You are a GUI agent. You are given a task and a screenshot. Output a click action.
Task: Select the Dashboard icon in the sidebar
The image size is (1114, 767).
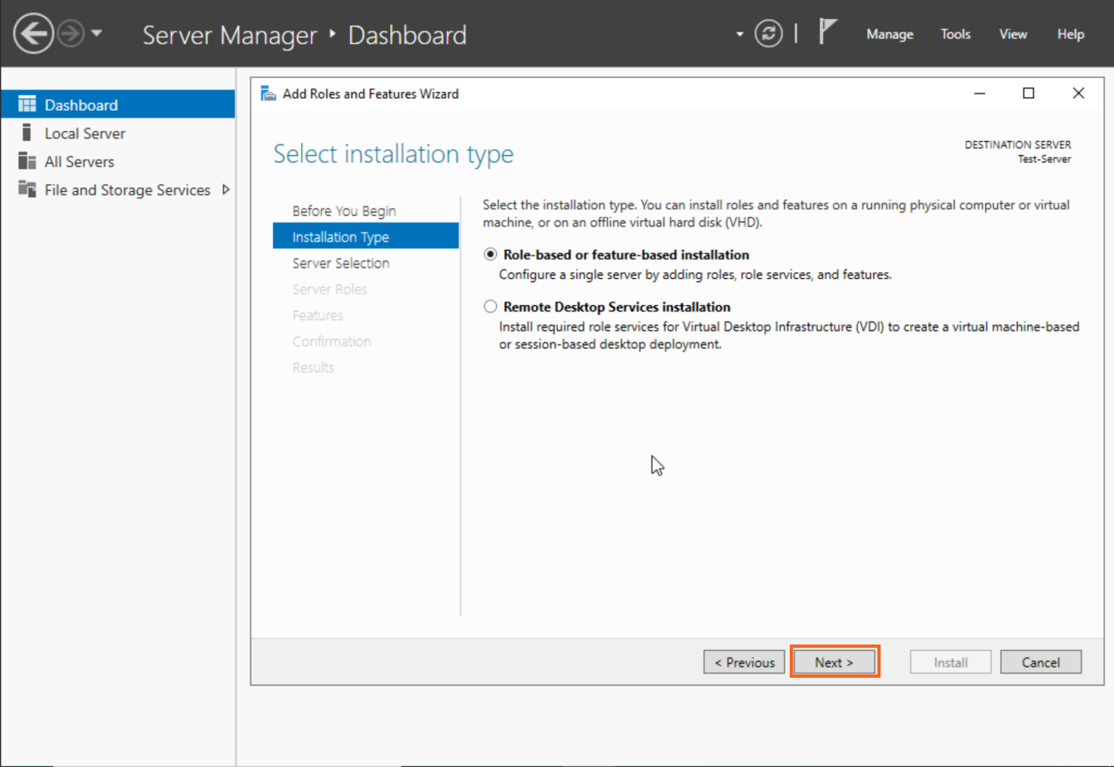(27, 104)
